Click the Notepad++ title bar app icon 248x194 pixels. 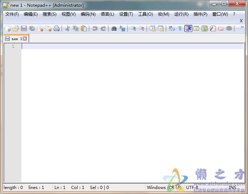click(6, 5)
